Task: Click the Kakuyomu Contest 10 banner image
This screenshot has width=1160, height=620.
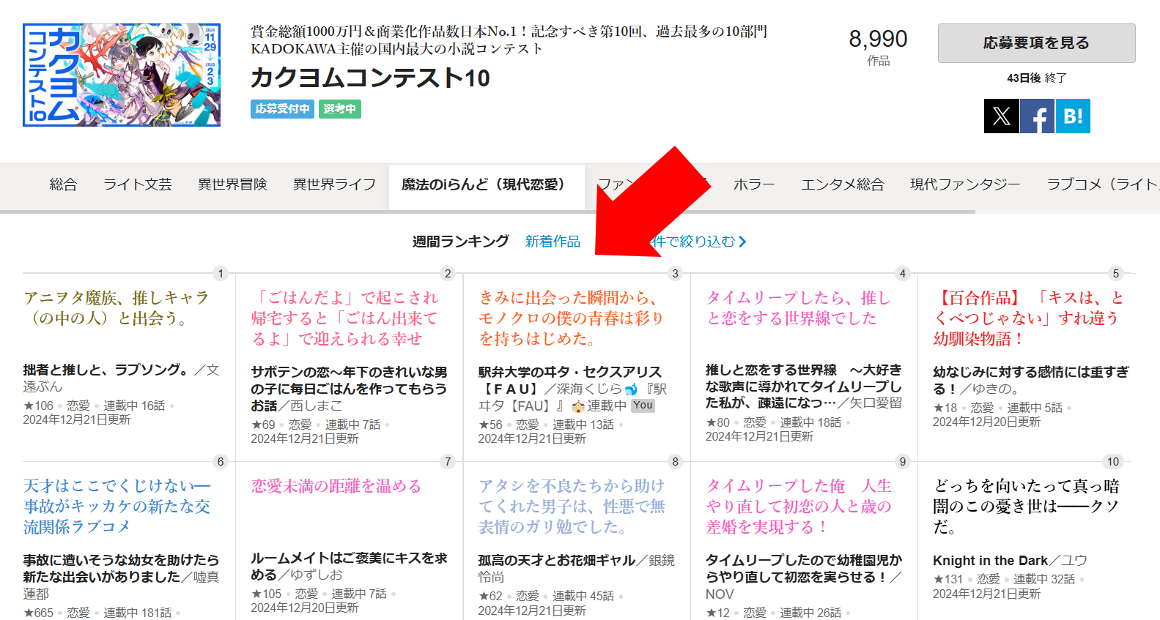Action: click(x=122, y=75)
